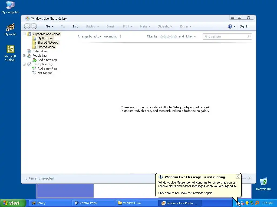Open the Make dropdown
Screen dimensions: 277x207
[x=145, y=26]
